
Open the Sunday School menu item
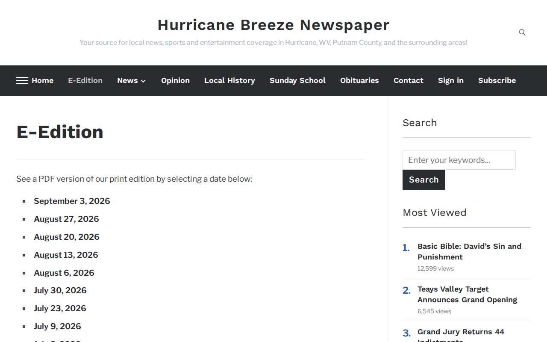[x=297, y=80]
